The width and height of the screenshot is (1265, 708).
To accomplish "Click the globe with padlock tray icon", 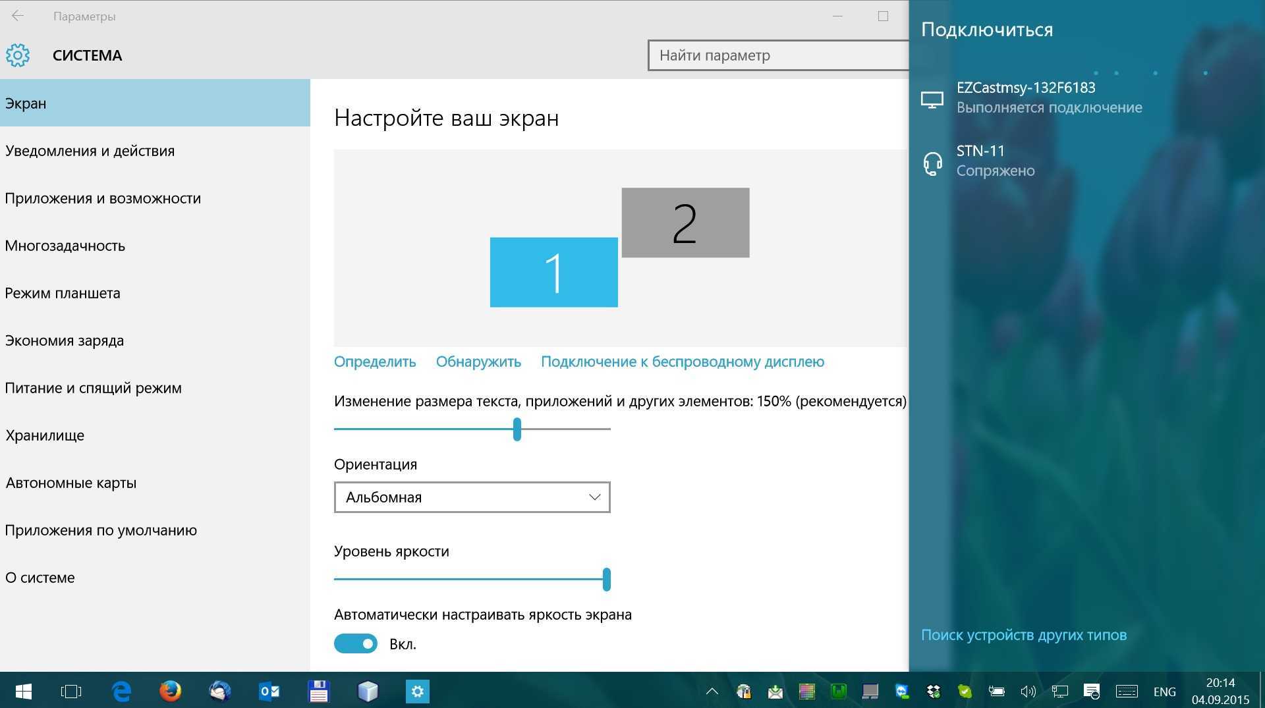I will coord(744,692).
